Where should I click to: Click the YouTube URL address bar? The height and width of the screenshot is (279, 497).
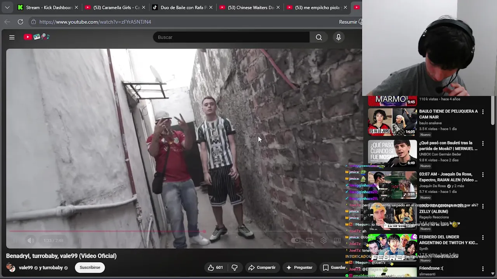point(95,22)
